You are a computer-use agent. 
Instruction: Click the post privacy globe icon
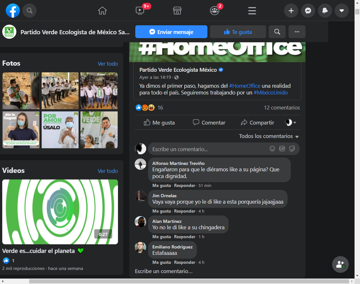coord(177,77)
